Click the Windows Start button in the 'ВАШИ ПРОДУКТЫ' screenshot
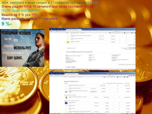Screen dimensions: 152x114 point(52,113)
